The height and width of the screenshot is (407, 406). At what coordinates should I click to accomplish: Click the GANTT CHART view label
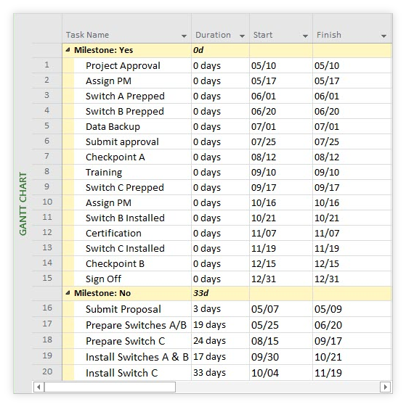pyautogui.click(x=23, y=204)
